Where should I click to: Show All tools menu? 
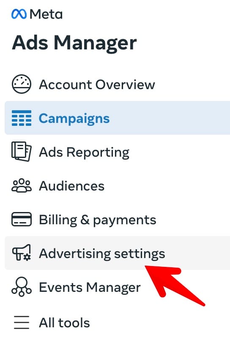(x=118, y=323)
